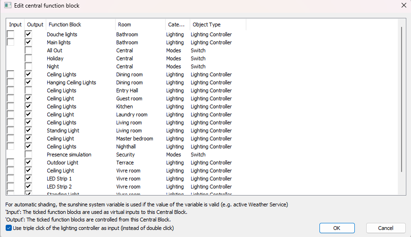The height and width of the screenshot is (237, 411).
Task: Tick the Output checkbox for Night mode
Action: point(28,66)
